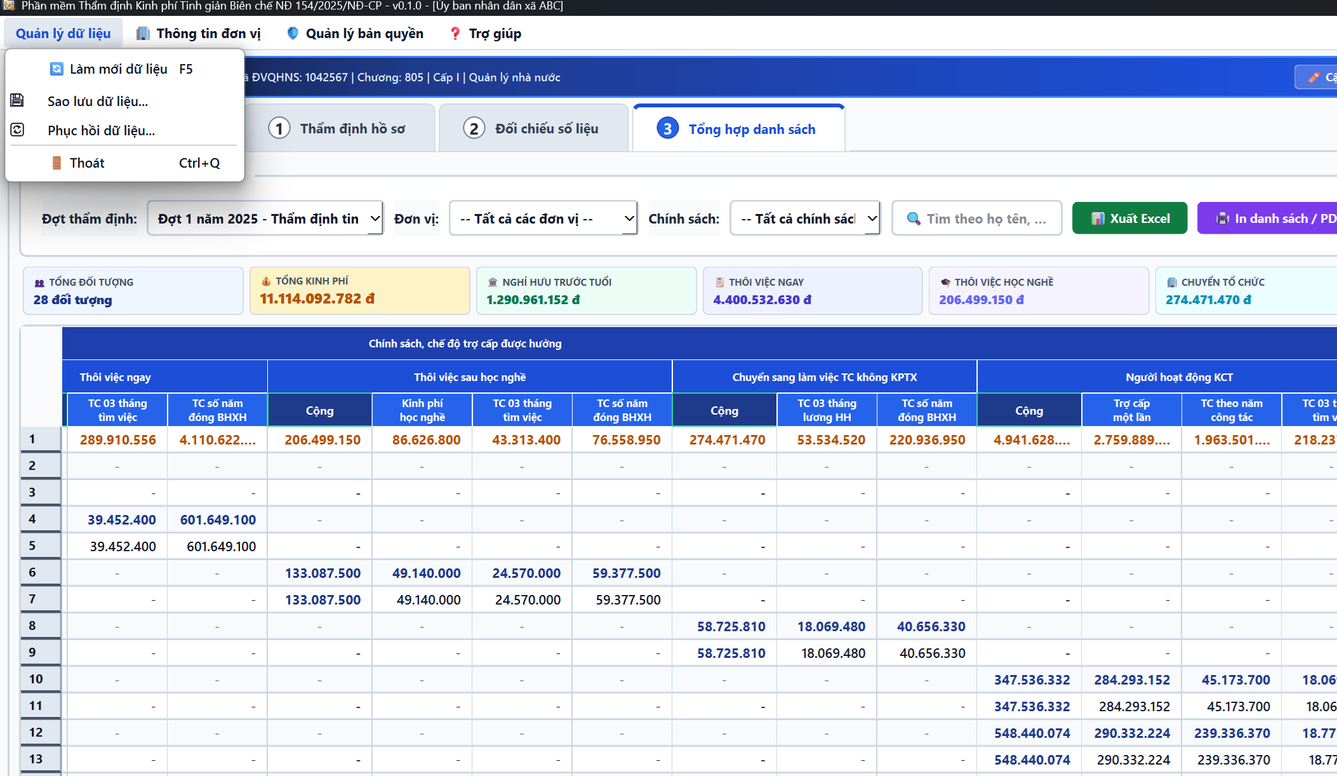Click the printer icon on In danh sách
The image size is (1337, 776).
[x=1223, y=218]
